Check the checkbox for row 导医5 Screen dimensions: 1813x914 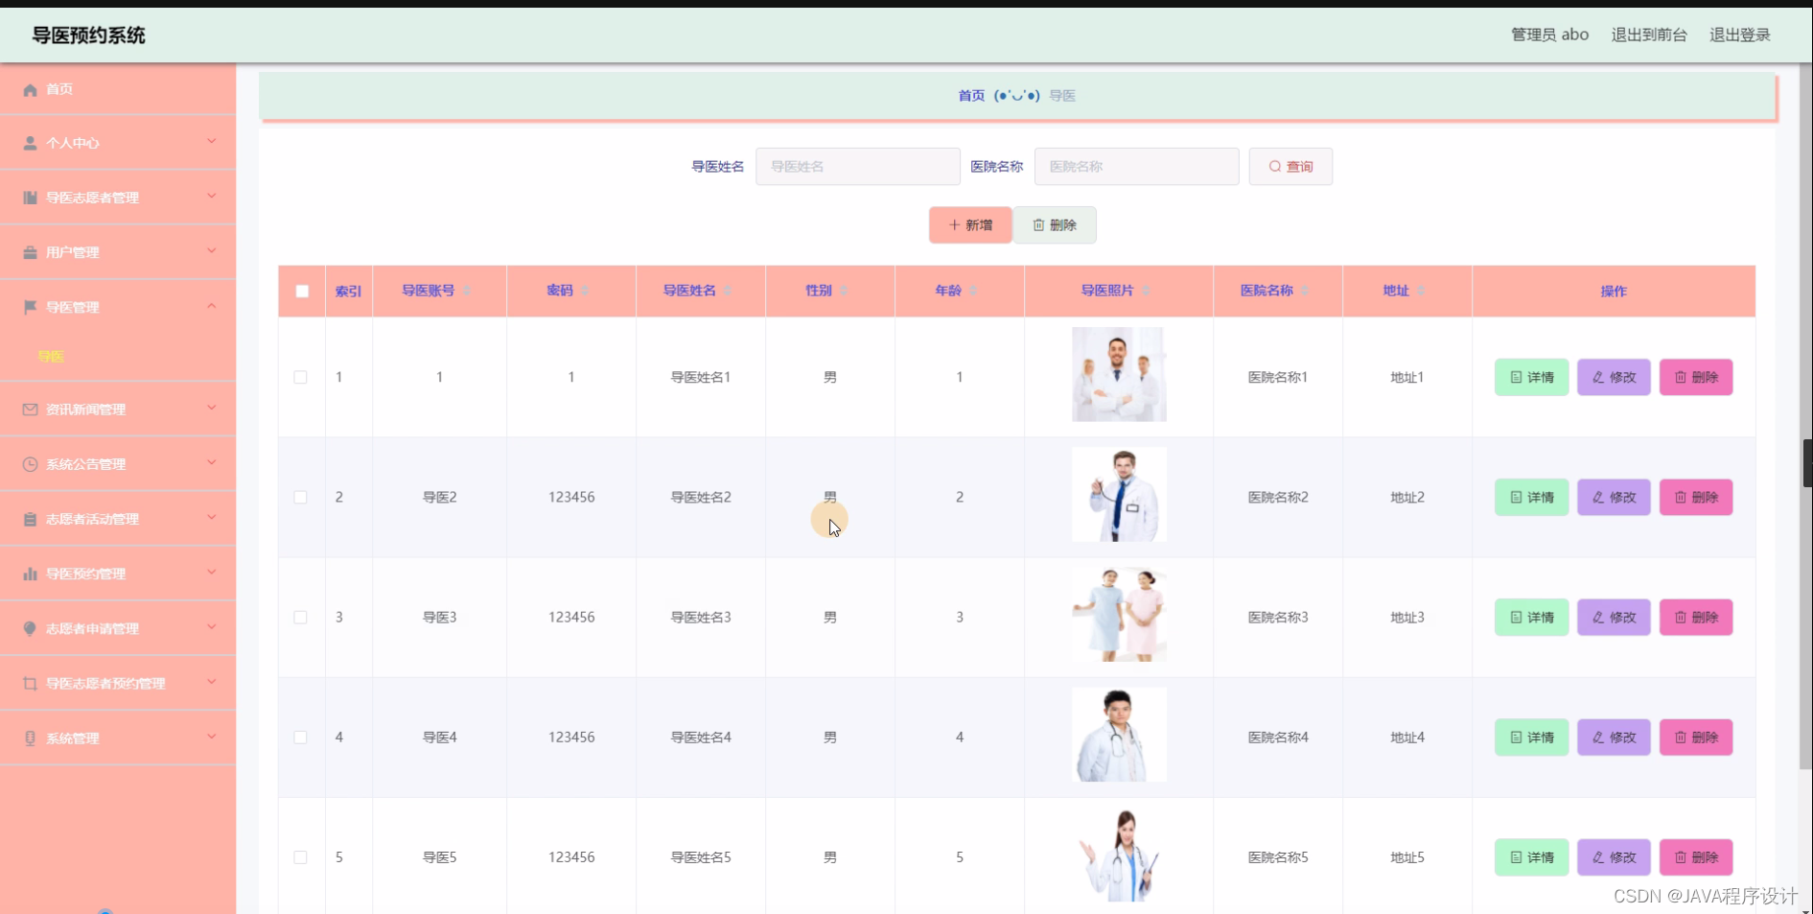tap(300, 856)
